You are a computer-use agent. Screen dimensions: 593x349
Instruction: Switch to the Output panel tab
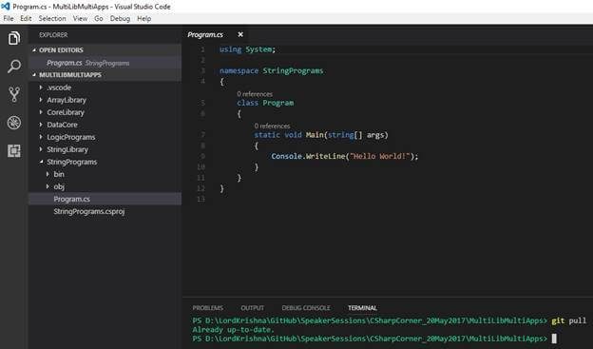[252, 308]
